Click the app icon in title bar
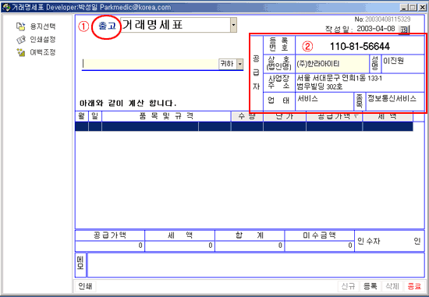 pos(6,7)
